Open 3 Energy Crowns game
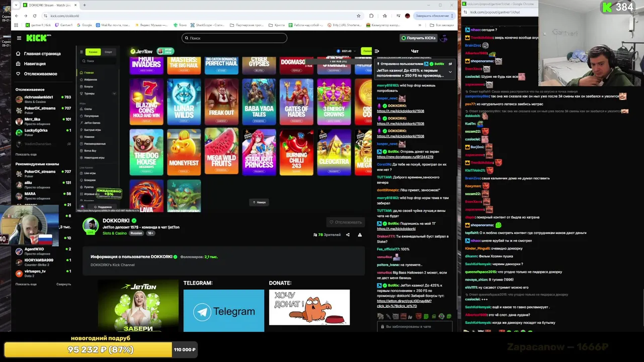The height and width of the screenshot is (362, 644). coord(334,102)
